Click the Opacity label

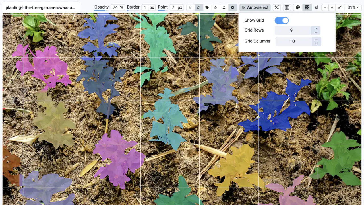pos(102,7)
